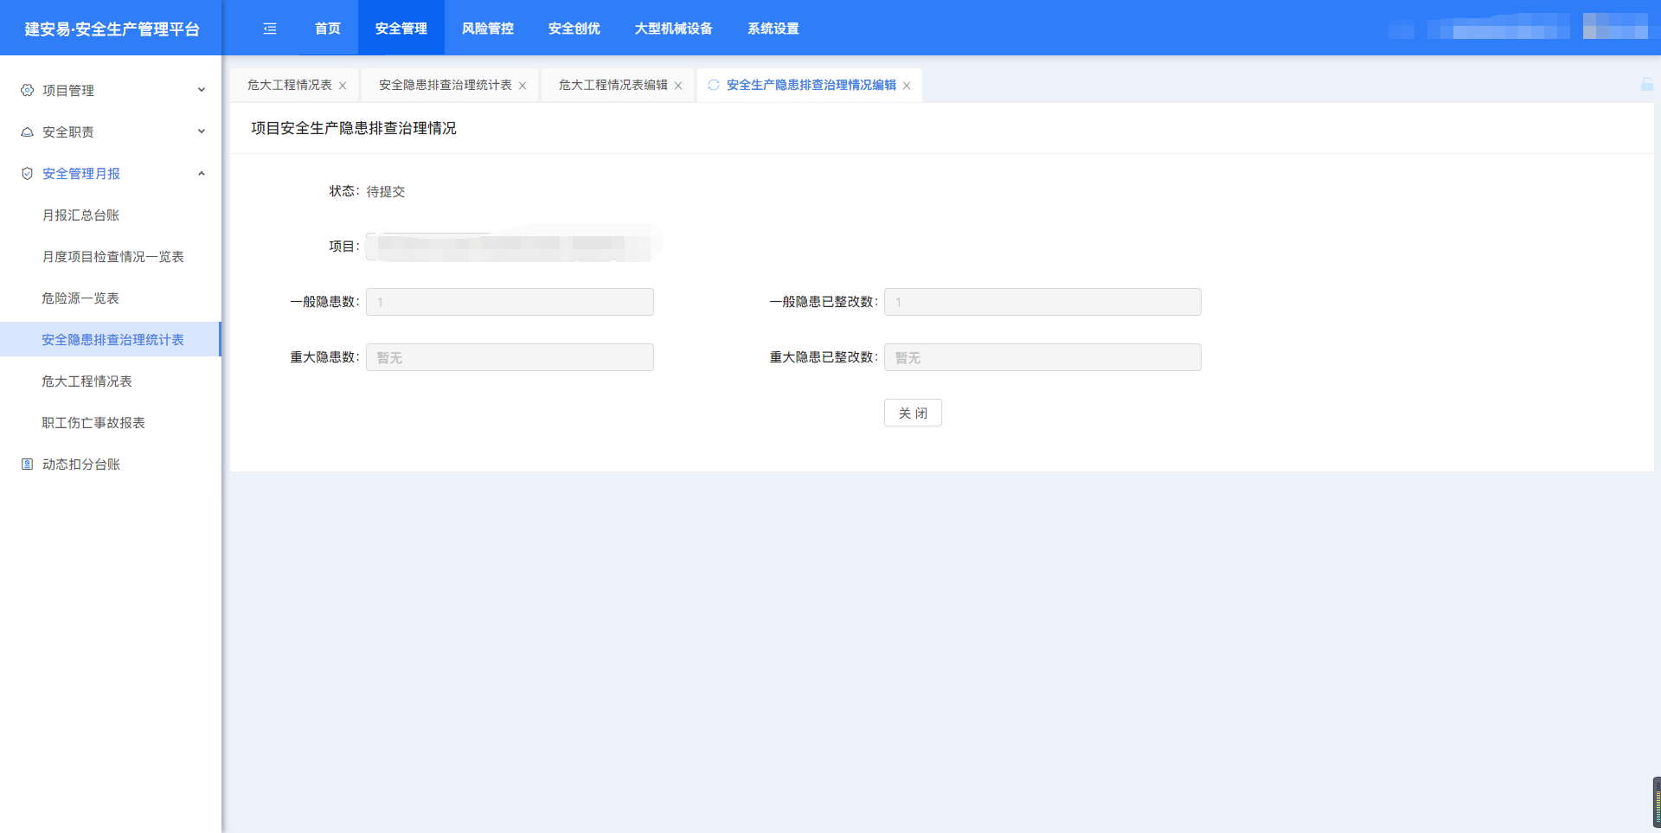The width and height of the screenshot is (1661, 833).
Task: Expand the 项目管理 menu chevron
Action: tap(202, 90)
